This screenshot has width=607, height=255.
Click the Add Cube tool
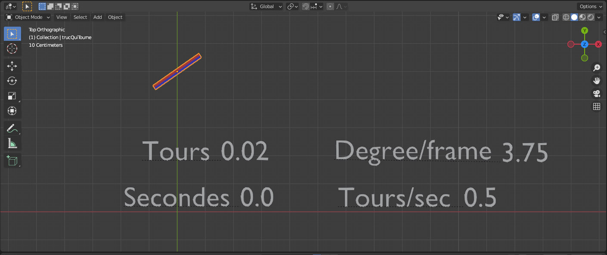12,161
